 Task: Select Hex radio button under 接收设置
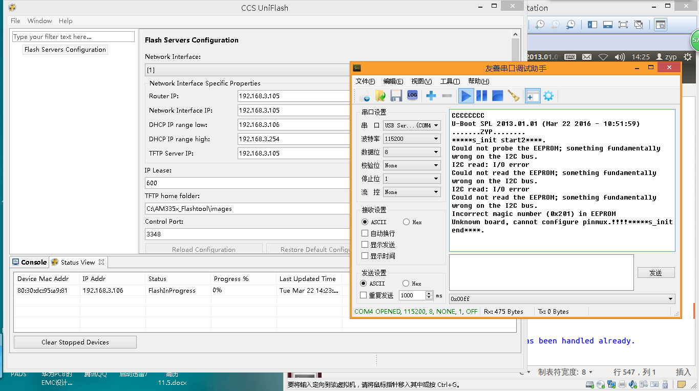point(406,222)
